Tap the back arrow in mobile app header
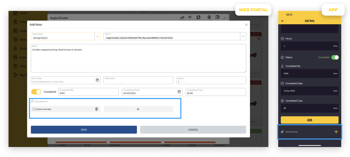350x157 pixels. click(283, 21)
